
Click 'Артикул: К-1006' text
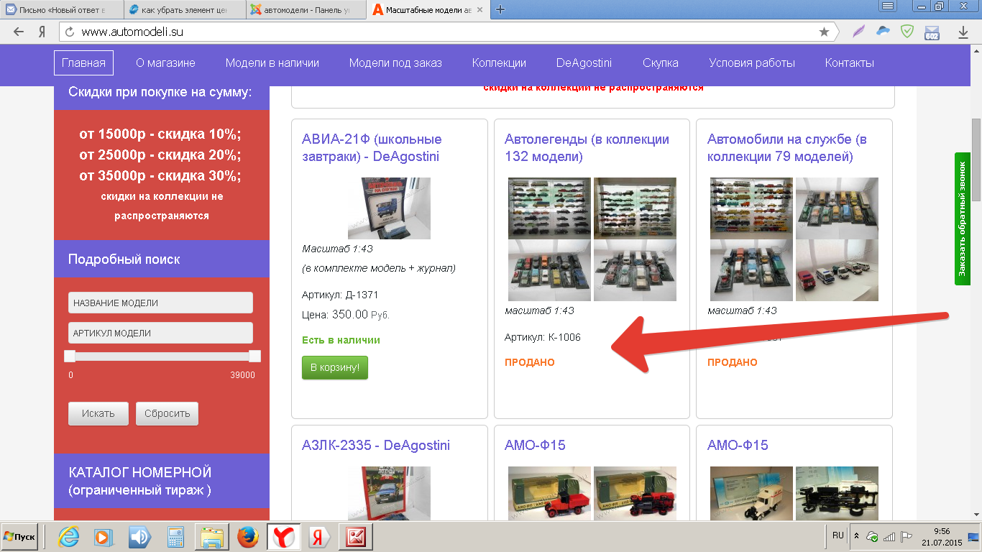(543, 337)
